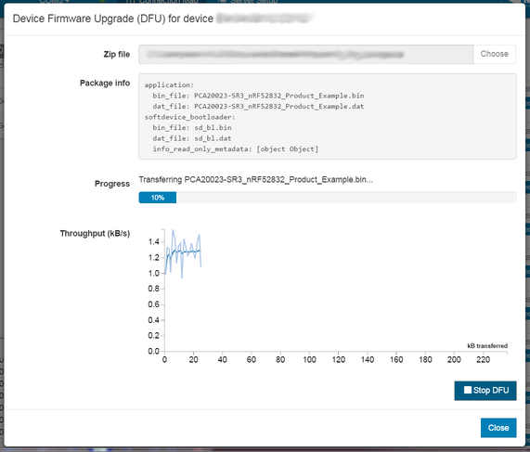Click the 220 tick on the chart x-axis
The width and height of the screenshot is (530, 452).
tap(483, 360)
